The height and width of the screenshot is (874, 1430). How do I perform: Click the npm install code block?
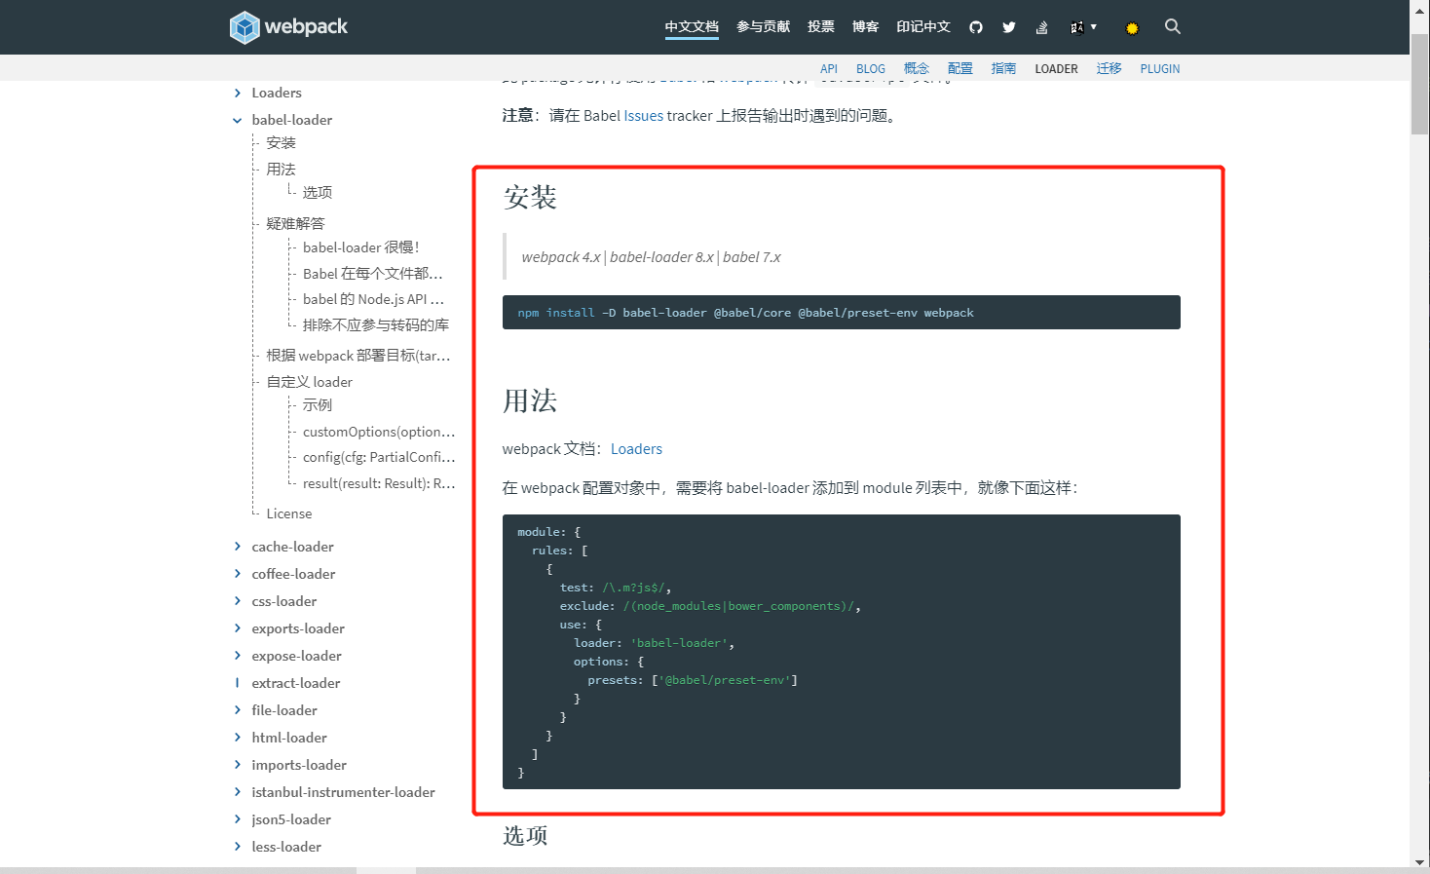(x=842, y=313)
